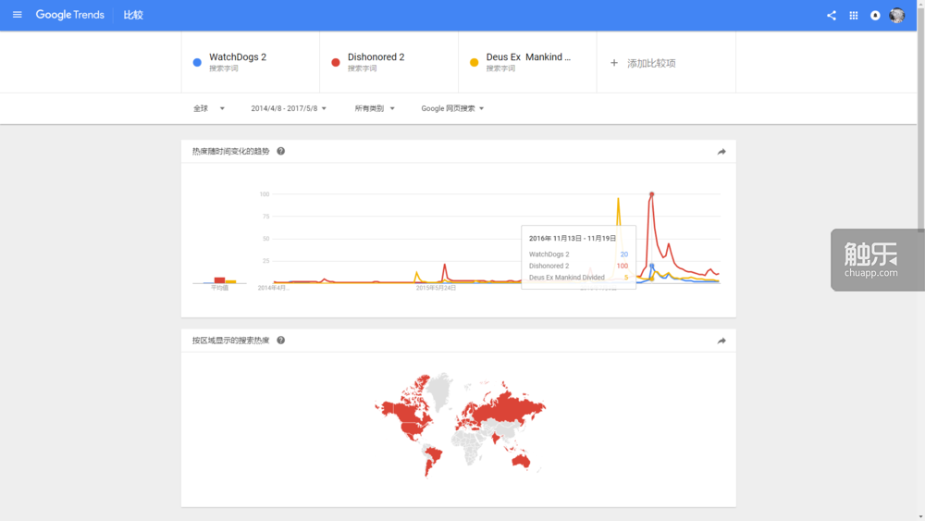Viewport: 925px width, 521px height.
Task: Click the 添加比较项 add comparison button
Action: [643, 63]
